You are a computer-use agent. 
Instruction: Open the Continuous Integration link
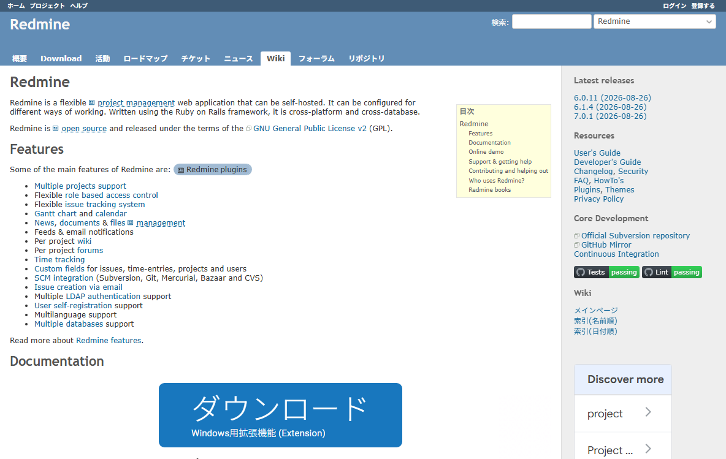(616, 254)
